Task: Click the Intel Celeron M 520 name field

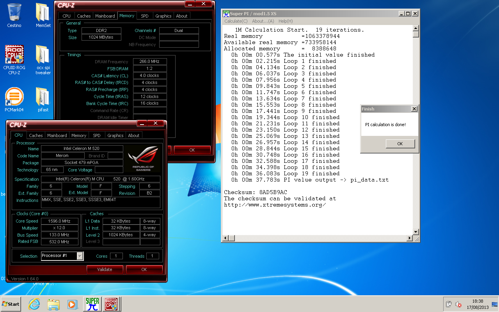Action: click(82, 149)
